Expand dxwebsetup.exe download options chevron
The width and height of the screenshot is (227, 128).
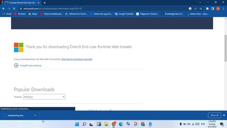(35, 116)
